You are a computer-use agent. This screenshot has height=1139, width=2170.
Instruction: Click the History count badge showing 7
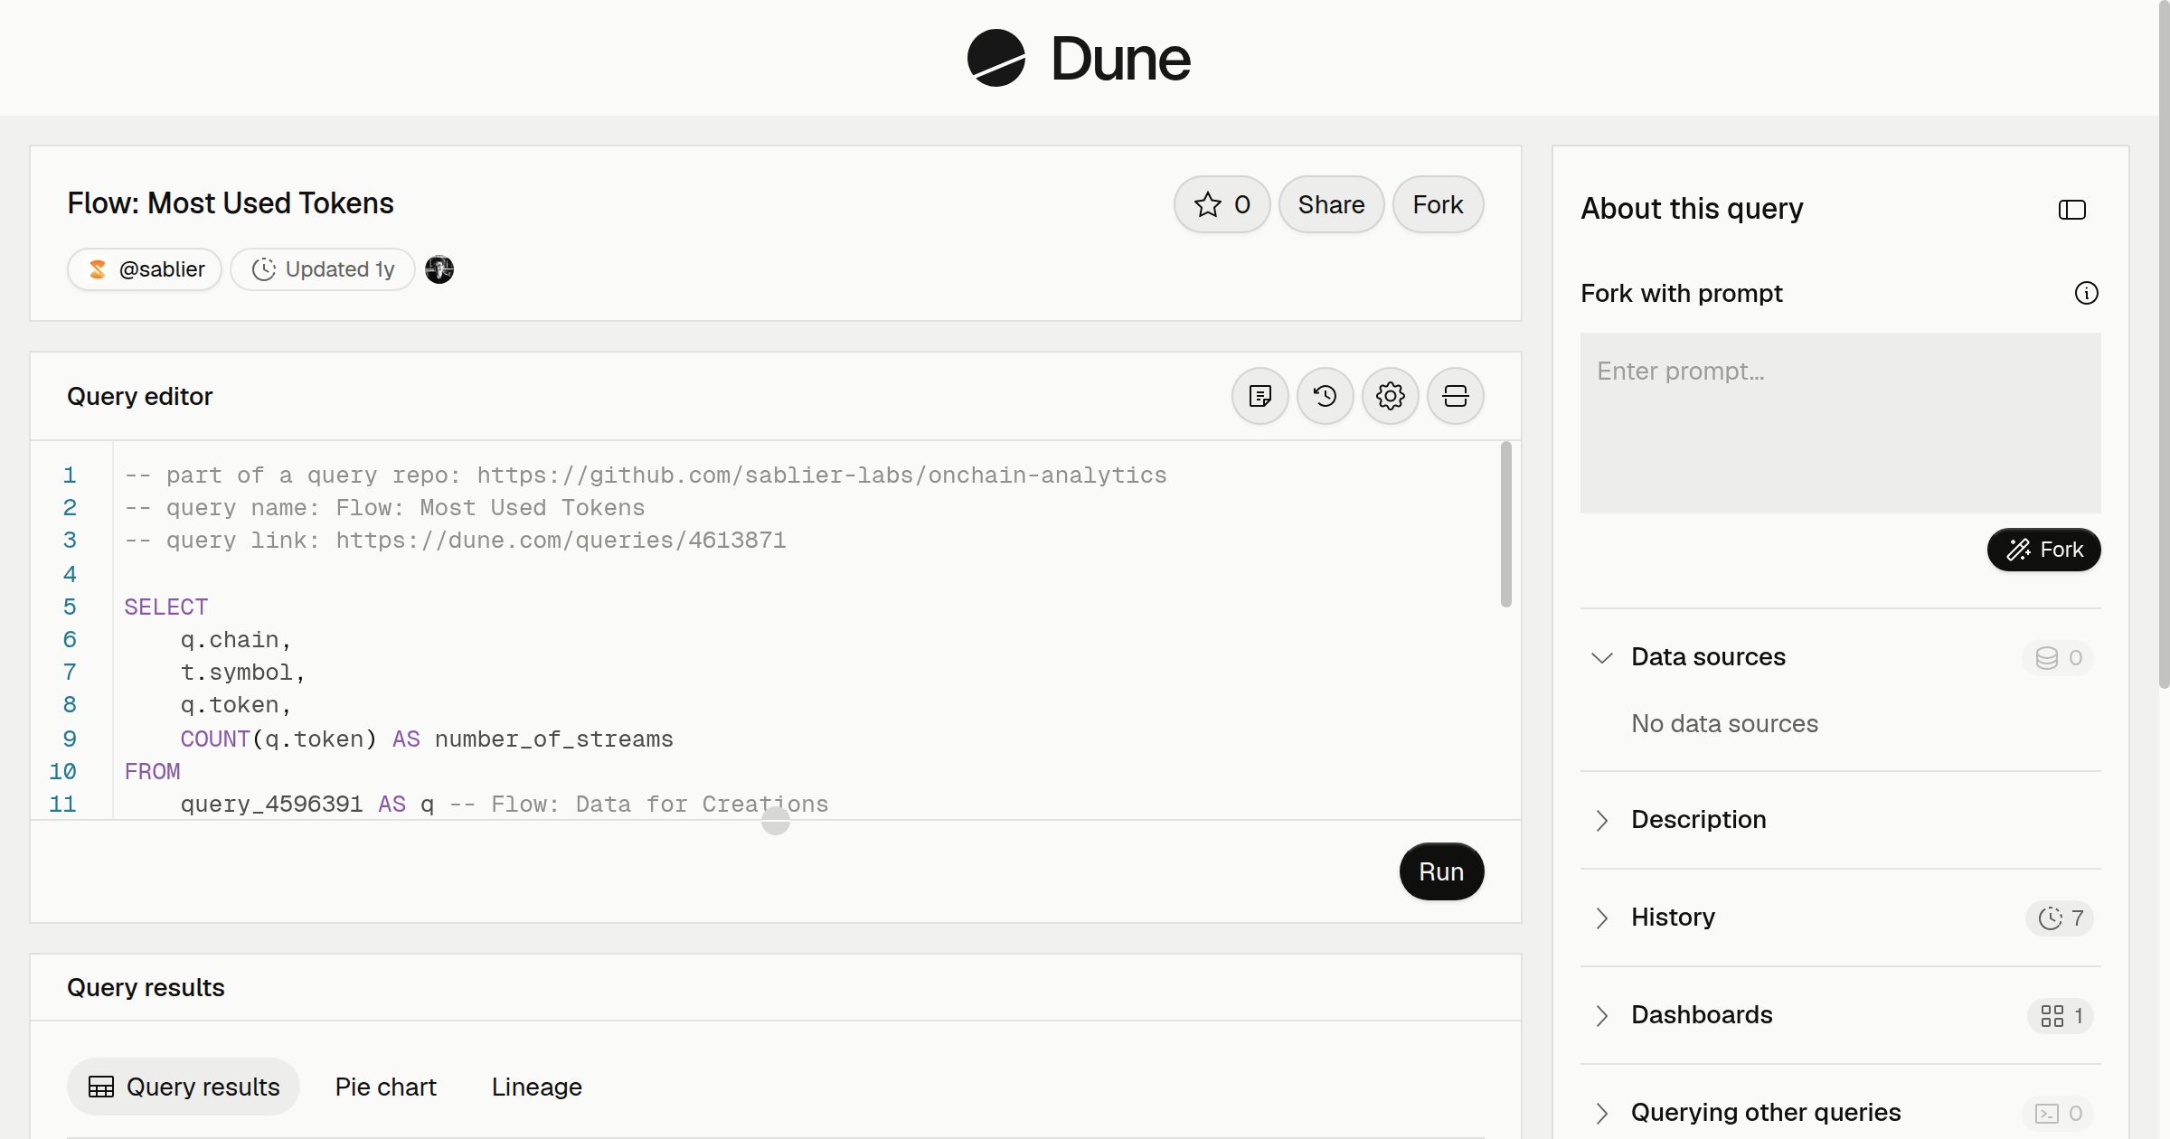(x=2060, y=918)
